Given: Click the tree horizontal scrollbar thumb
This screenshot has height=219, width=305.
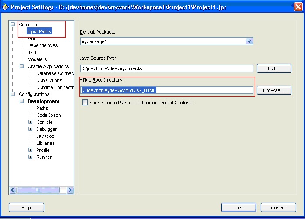Looking at the screenshot, I should click(x=38, y=190).
